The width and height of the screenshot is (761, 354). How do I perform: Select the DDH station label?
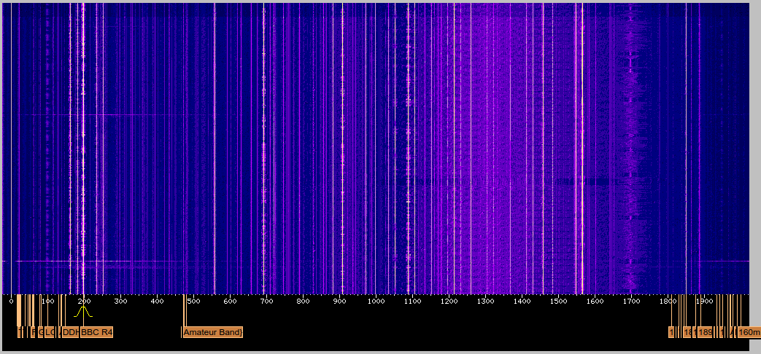70,333
